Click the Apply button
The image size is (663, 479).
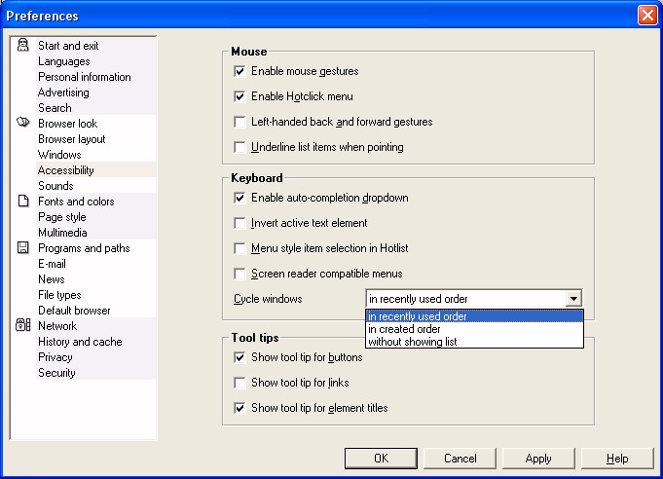538,459
